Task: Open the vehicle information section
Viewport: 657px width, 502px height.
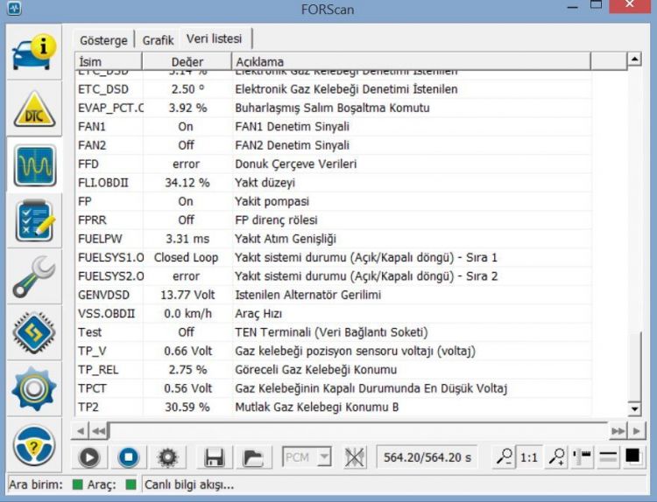Action: [34, 52]
